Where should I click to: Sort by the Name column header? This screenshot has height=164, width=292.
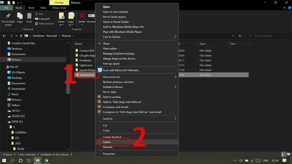[78, 44]
